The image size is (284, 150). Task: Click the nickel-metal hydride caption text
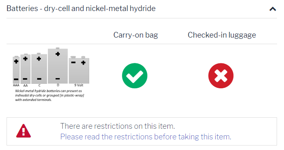(x=50, y=95)
